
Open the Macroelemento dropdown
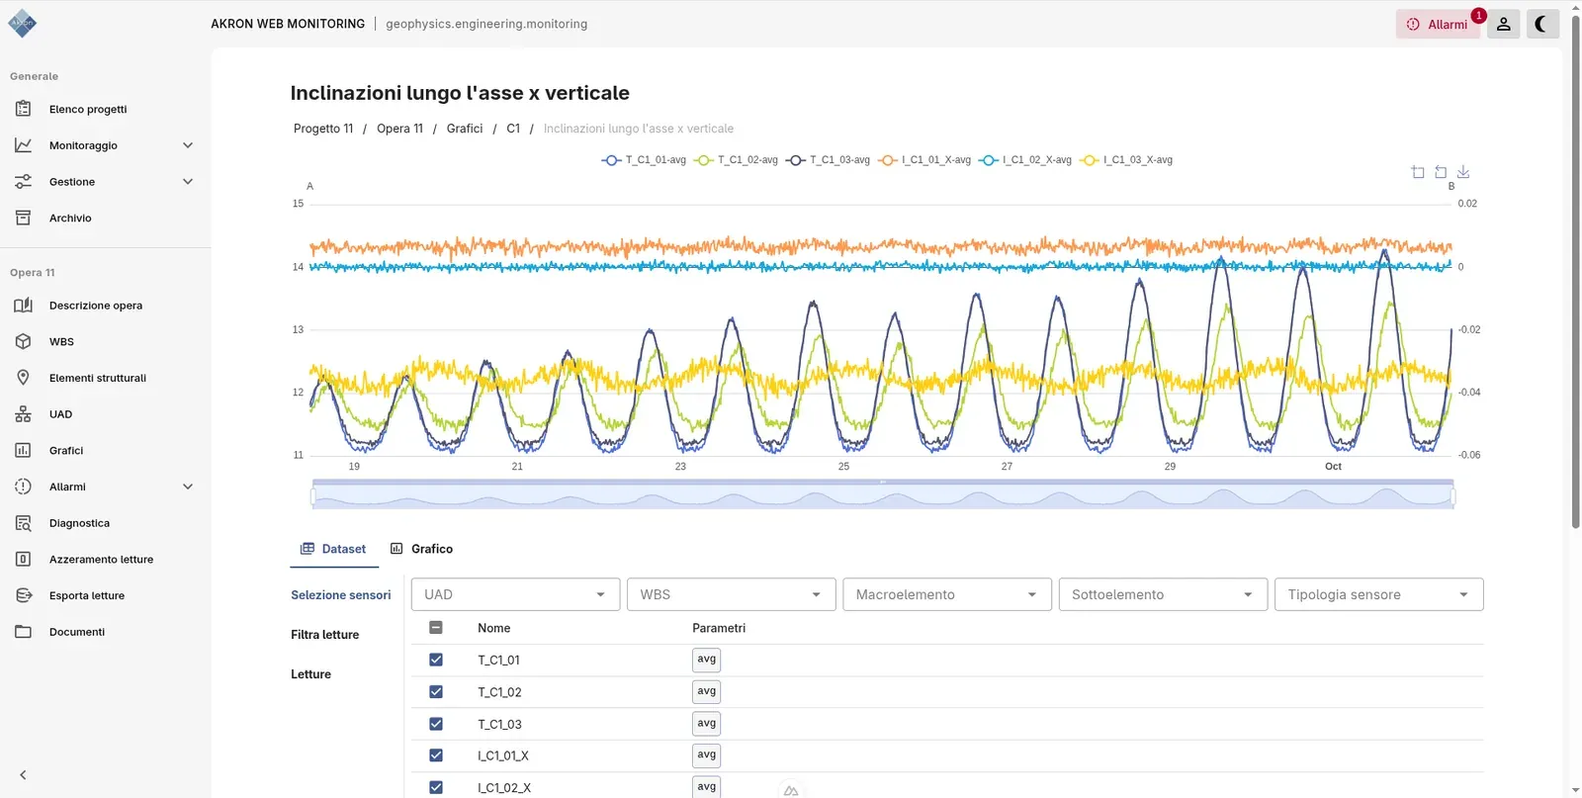point(947,594)
